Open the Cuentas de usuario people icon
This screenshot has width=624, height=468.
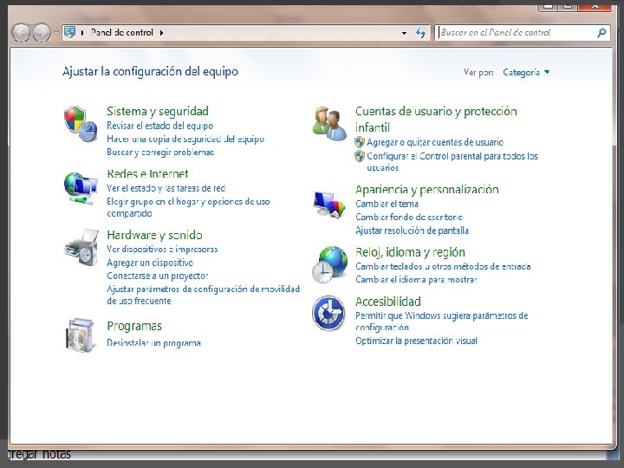coord(329,123)
